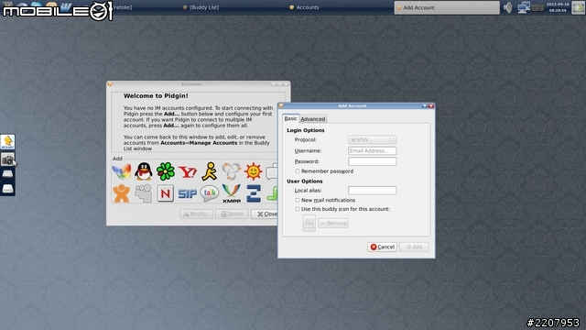
Task: Pick the red N Novell GroupWise icon
Action: (x=166, y=193)
